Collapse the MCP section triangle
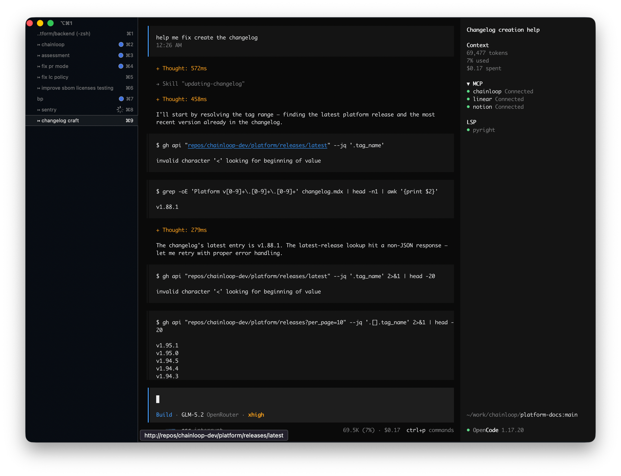 [468, 84]
